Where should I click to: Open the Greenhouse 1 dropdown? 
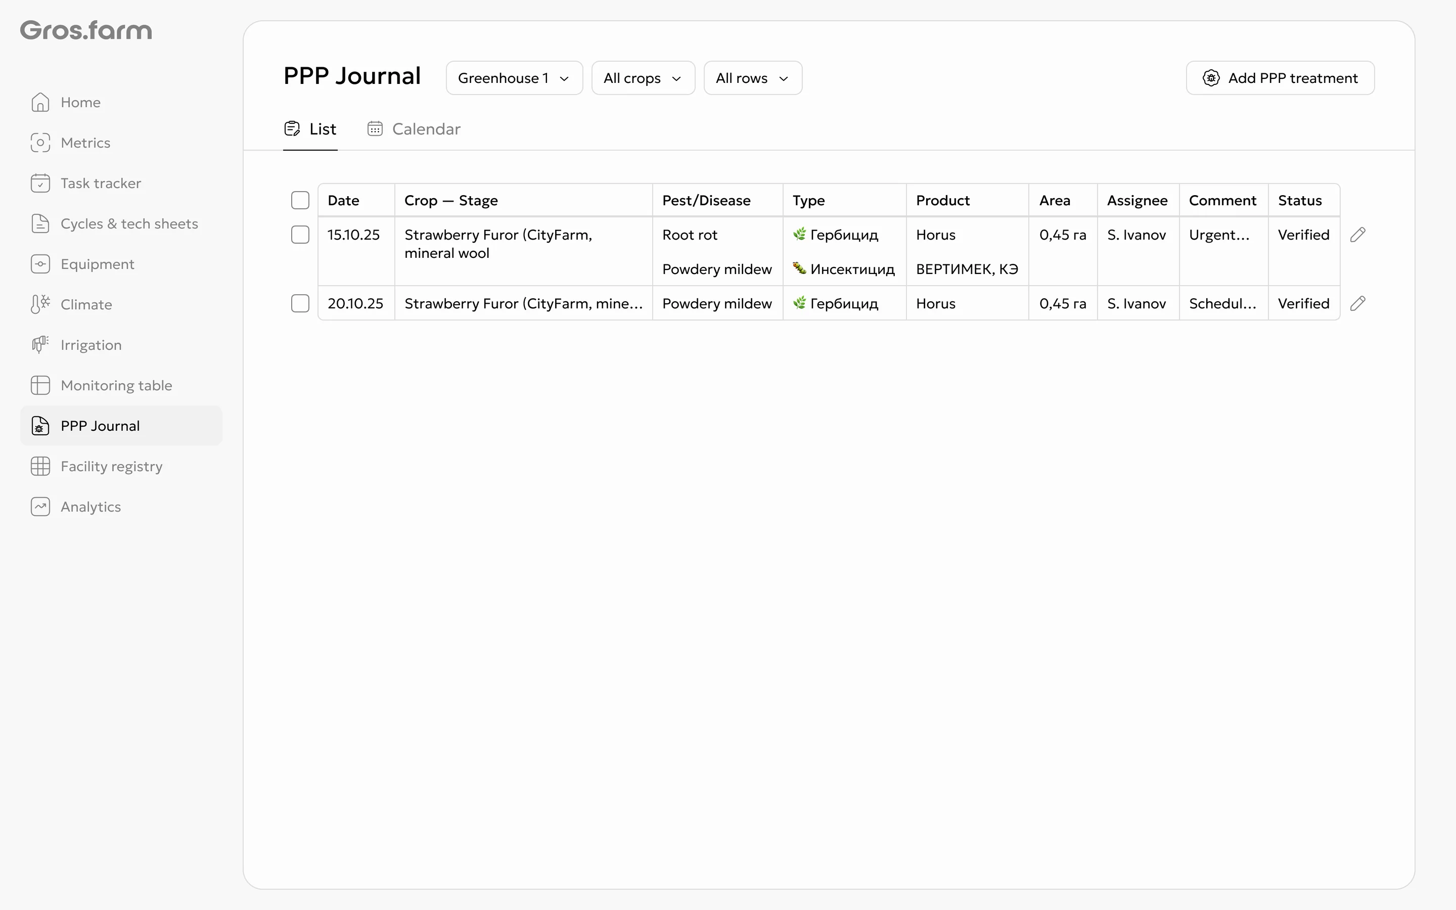515,78
